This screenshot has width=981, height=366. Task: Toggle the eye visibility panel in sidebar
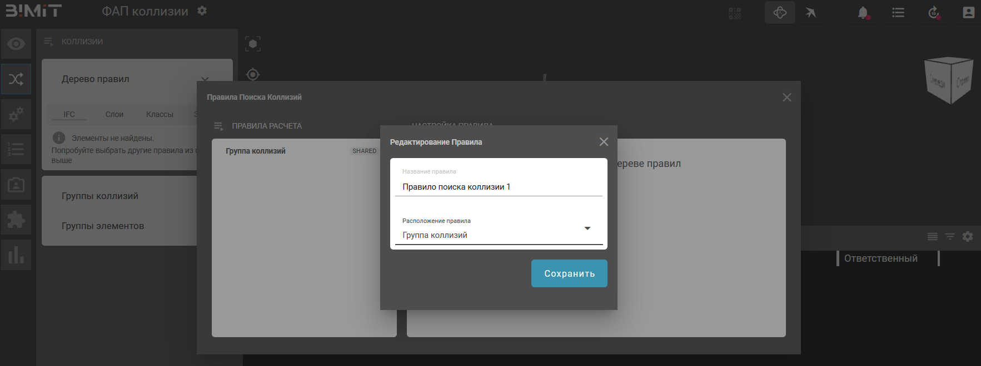tap(16, 44)
